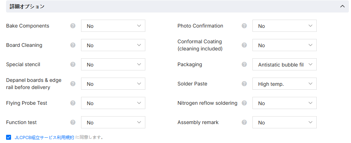Show help for Conformal Coating option
The image size is (351, 143).
pos(244,45)
